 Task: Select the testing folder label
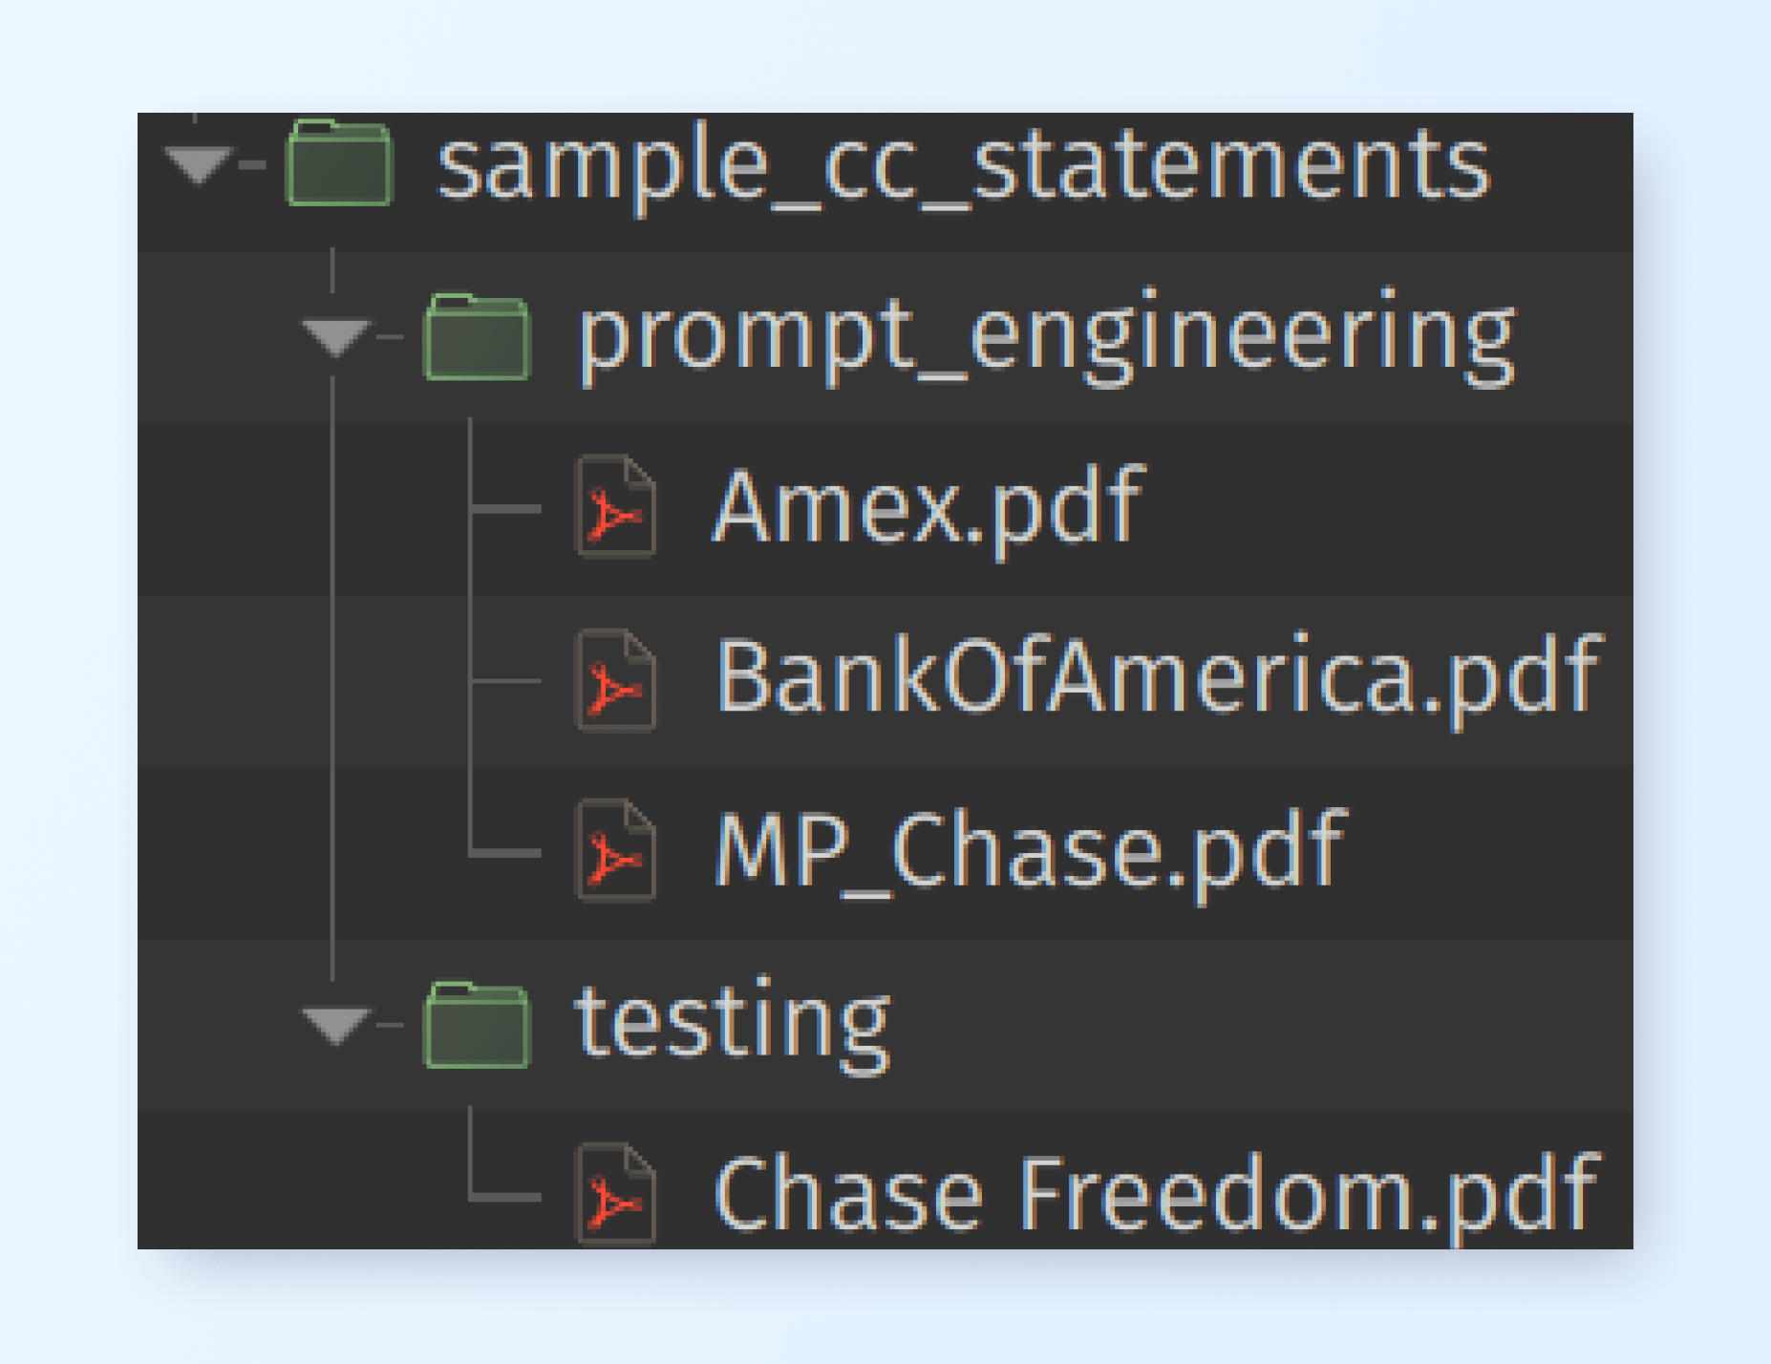732,1024
